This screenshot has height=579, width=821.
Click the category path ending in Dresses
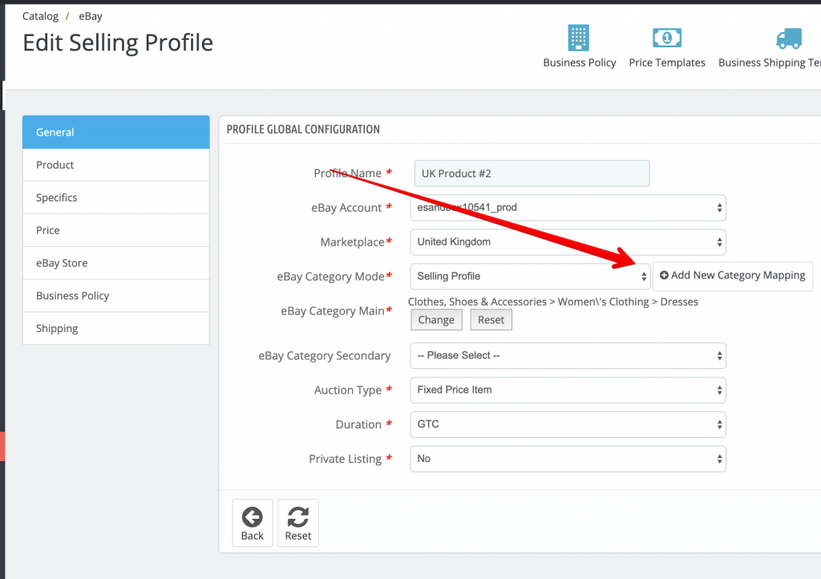click(x=553, y=302)
